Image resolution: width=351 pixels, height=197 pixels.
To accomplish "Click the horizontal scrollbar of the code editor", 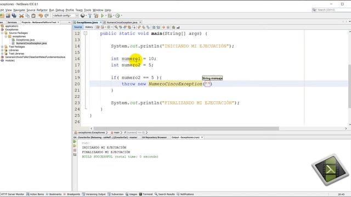I will click(186, 129).
